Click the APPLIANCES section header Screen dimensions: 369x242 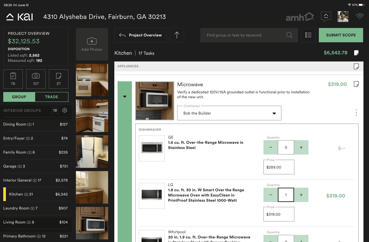[x=239, y=66]
